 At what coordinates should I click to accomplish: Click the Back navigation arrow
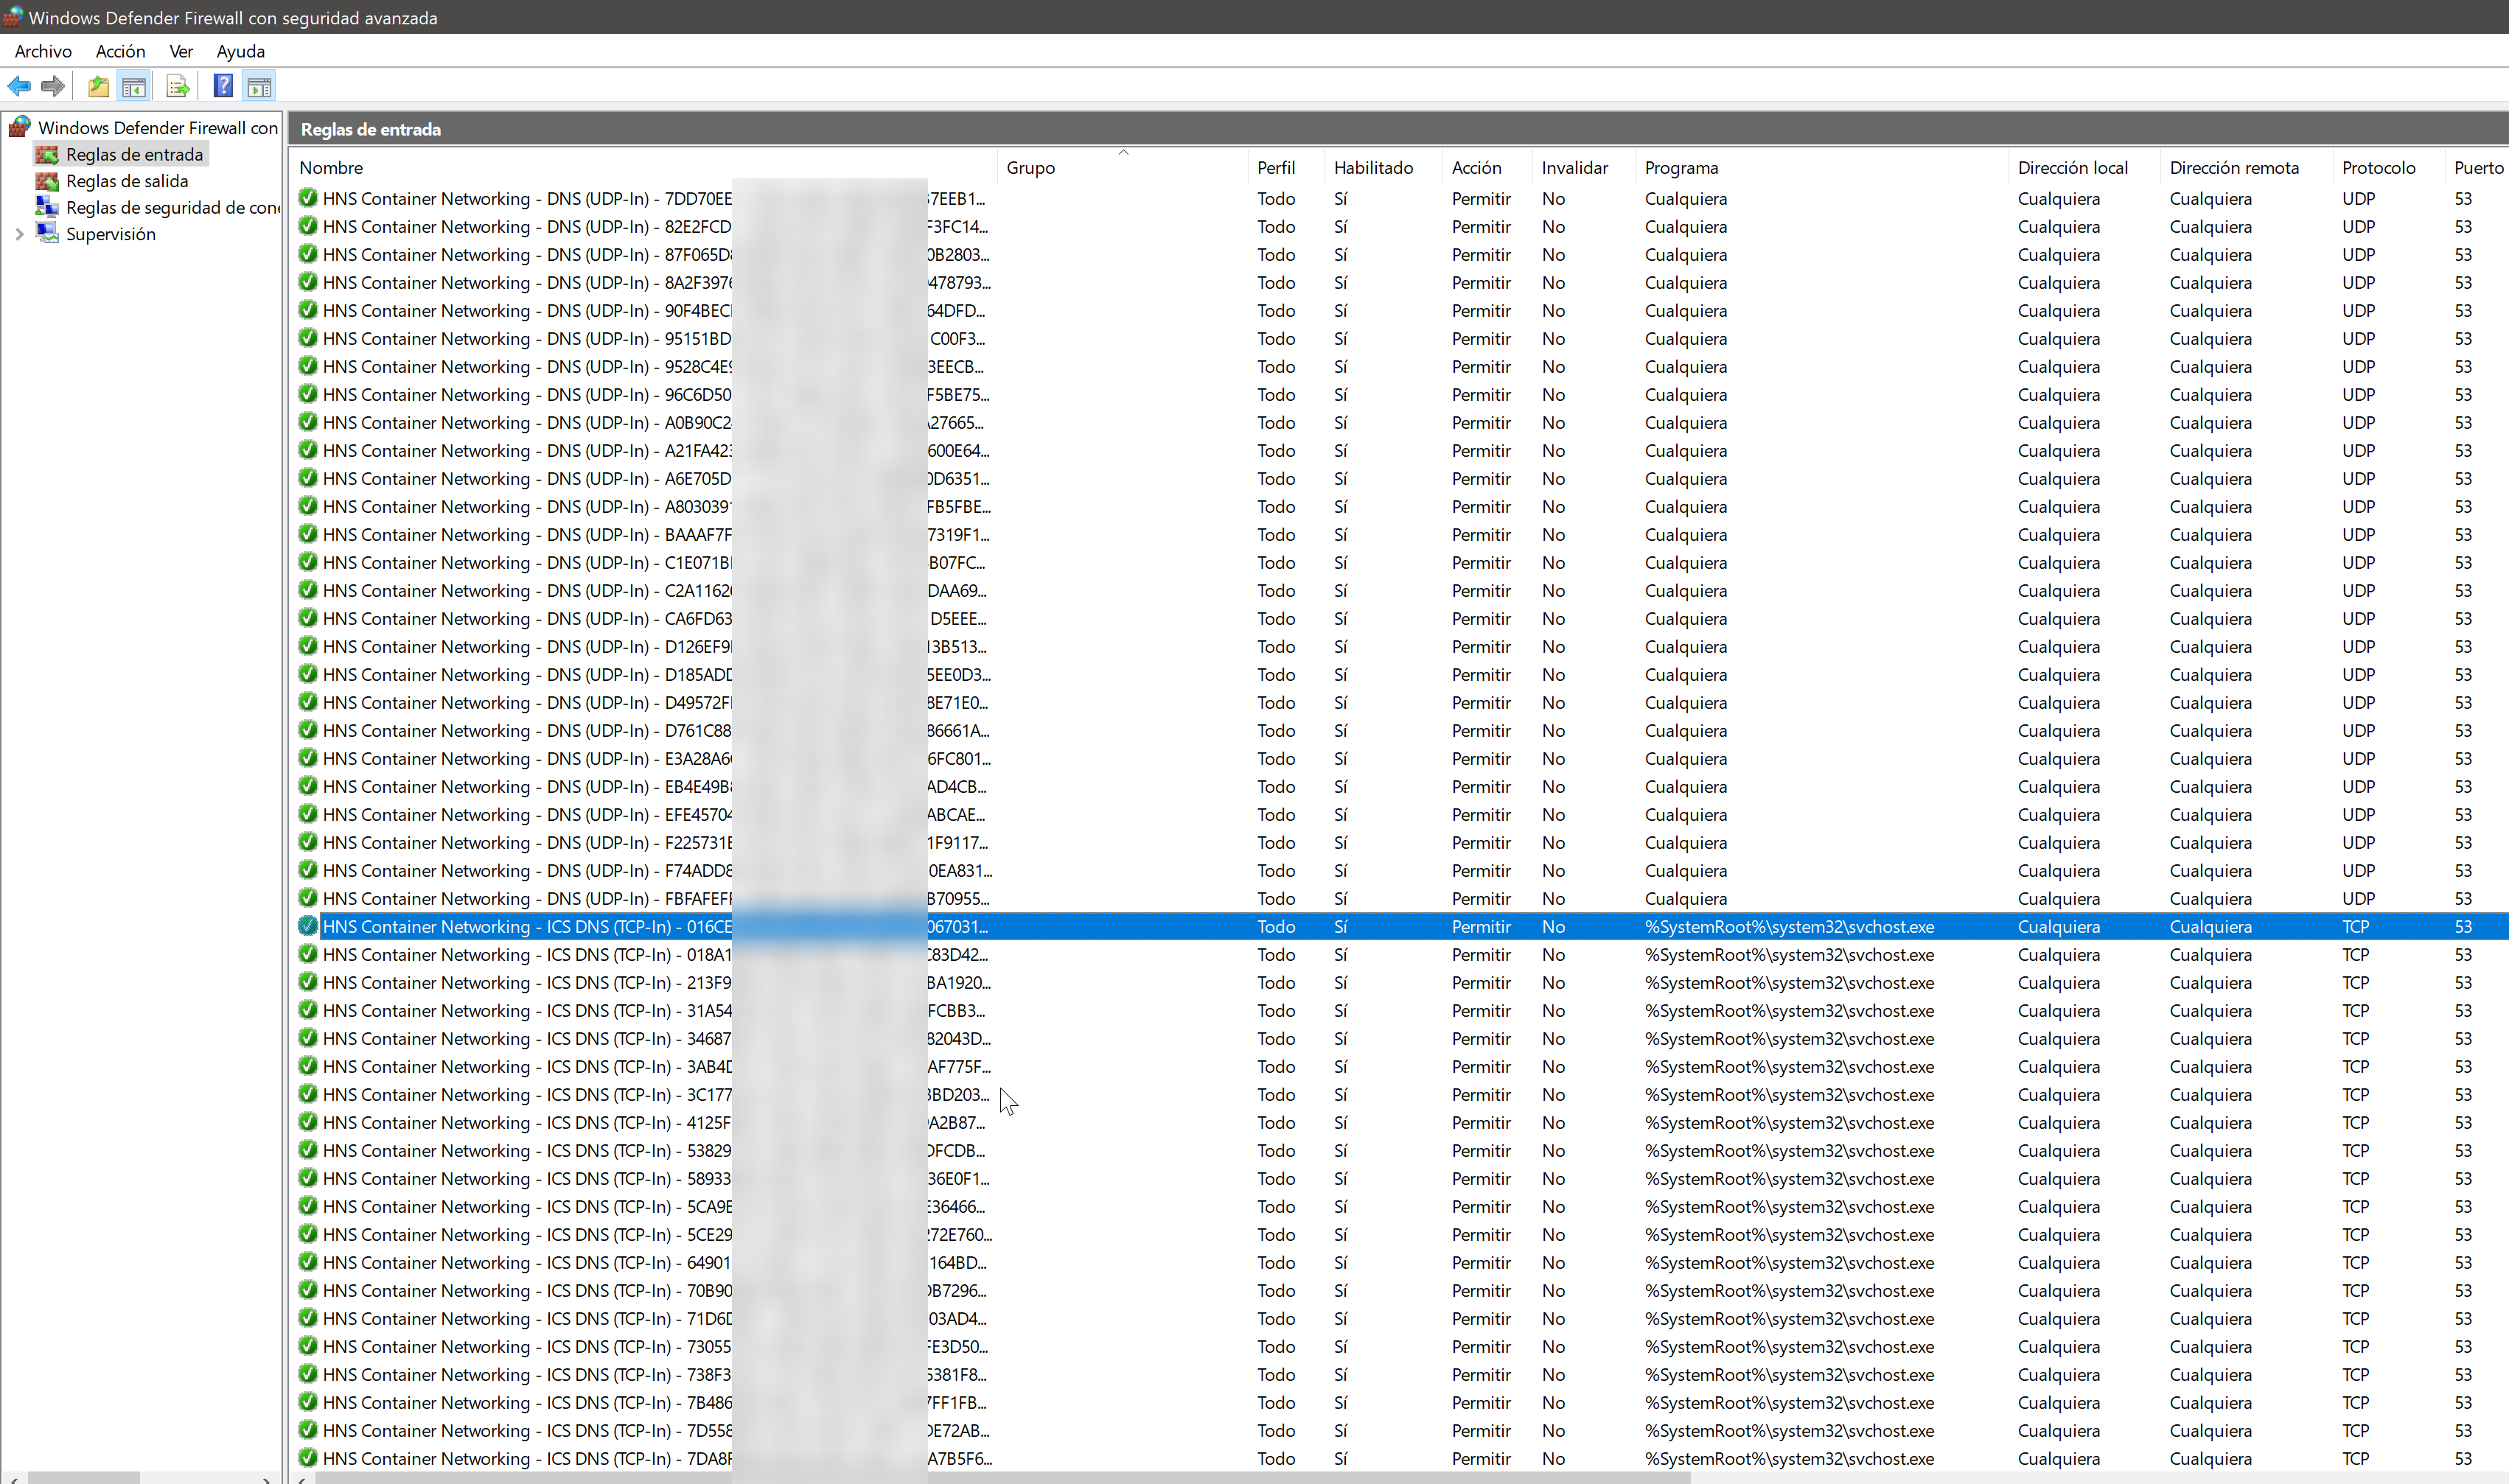tap(18, 85)
